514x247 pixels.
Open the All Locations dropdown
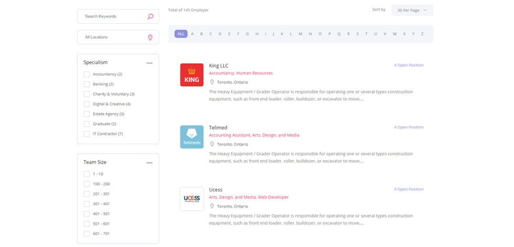point(118,37)
